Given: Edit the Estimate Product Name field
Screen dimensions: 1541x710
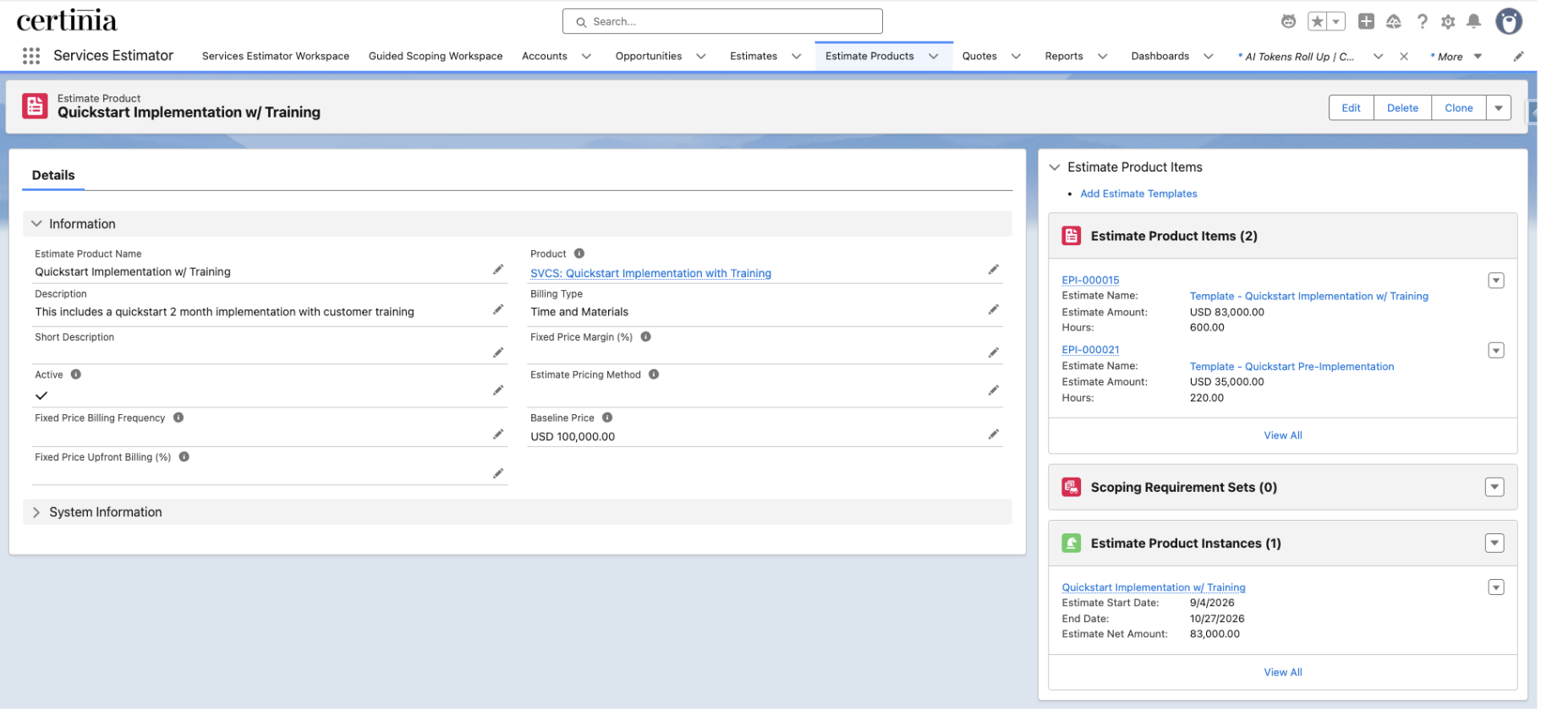Looking at the screenshot, I should point(498,270).
